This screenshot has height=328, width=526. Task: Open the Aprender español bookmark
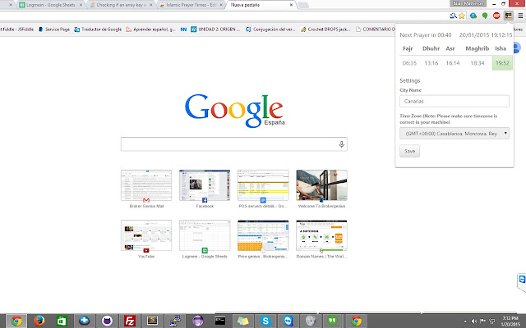150,30
